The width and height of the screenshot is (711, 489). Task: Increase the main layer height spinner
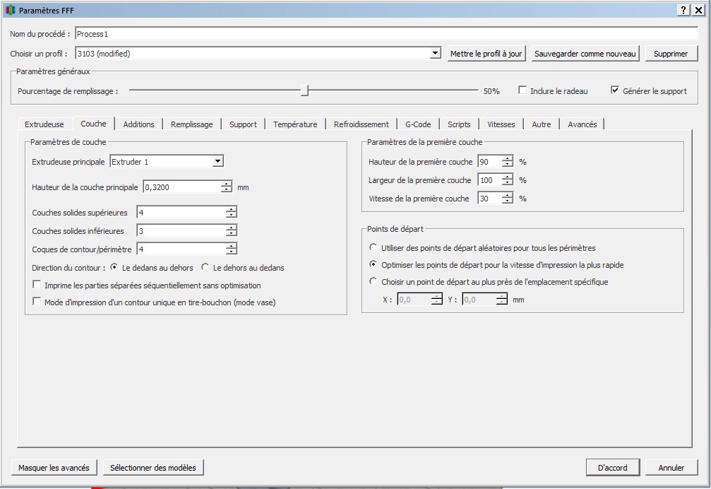226,184
